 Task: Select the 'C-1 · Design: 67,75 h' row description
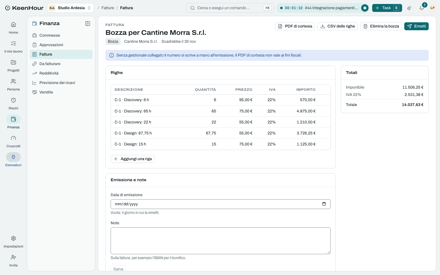[133, 133]
